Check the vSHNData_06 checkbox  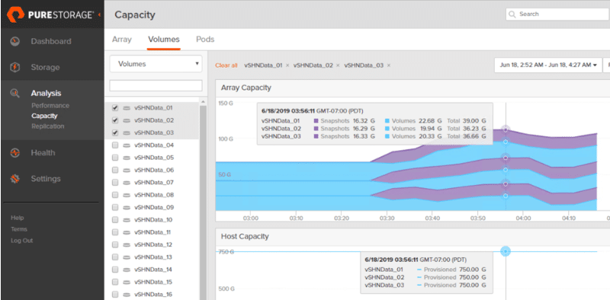(x=115, y=171)
